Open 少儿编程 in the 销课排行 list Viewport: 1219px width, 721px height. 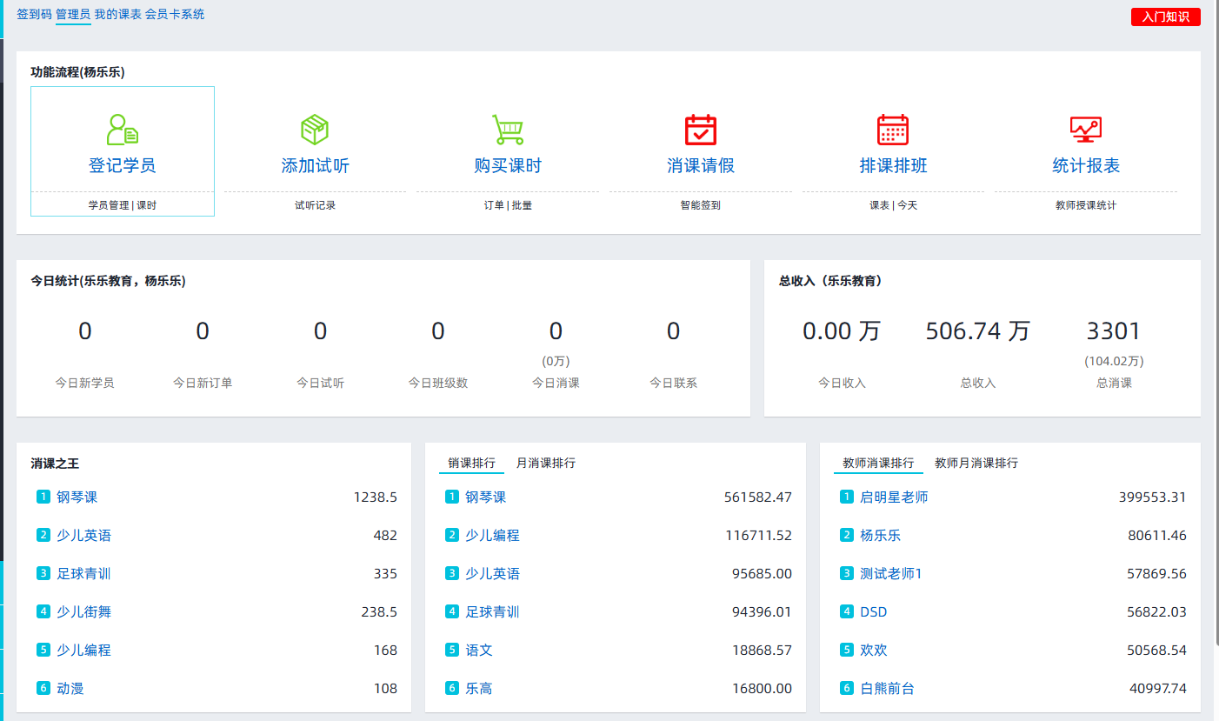(493, 535)
